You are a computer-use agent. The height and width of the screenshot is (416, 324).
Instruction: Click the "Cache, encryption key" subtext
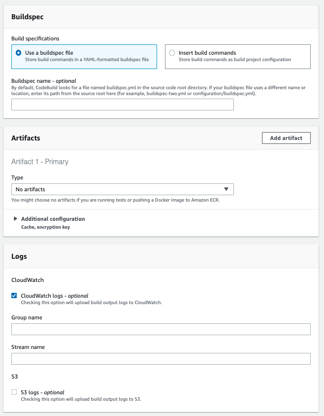click(x=45, y=227)
